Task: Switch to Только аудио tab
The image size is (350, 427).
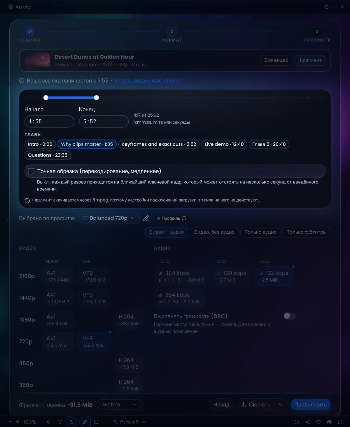Action: pyautogui.click(x=260, y=232)
